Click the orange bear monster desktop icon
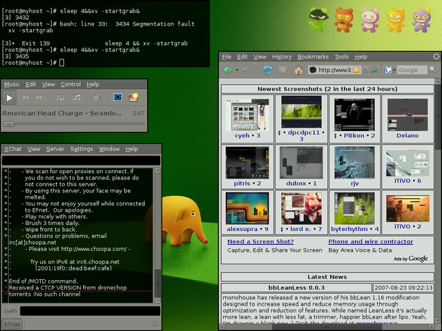The image size is (442, 331). click(x=344, y=20)
